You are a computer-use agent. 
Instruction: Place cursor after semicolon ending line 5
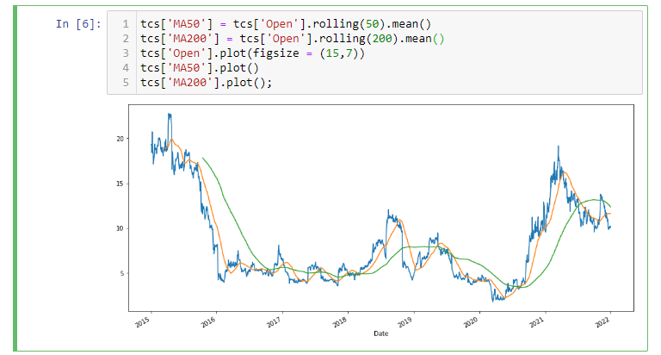pos(282,83)
